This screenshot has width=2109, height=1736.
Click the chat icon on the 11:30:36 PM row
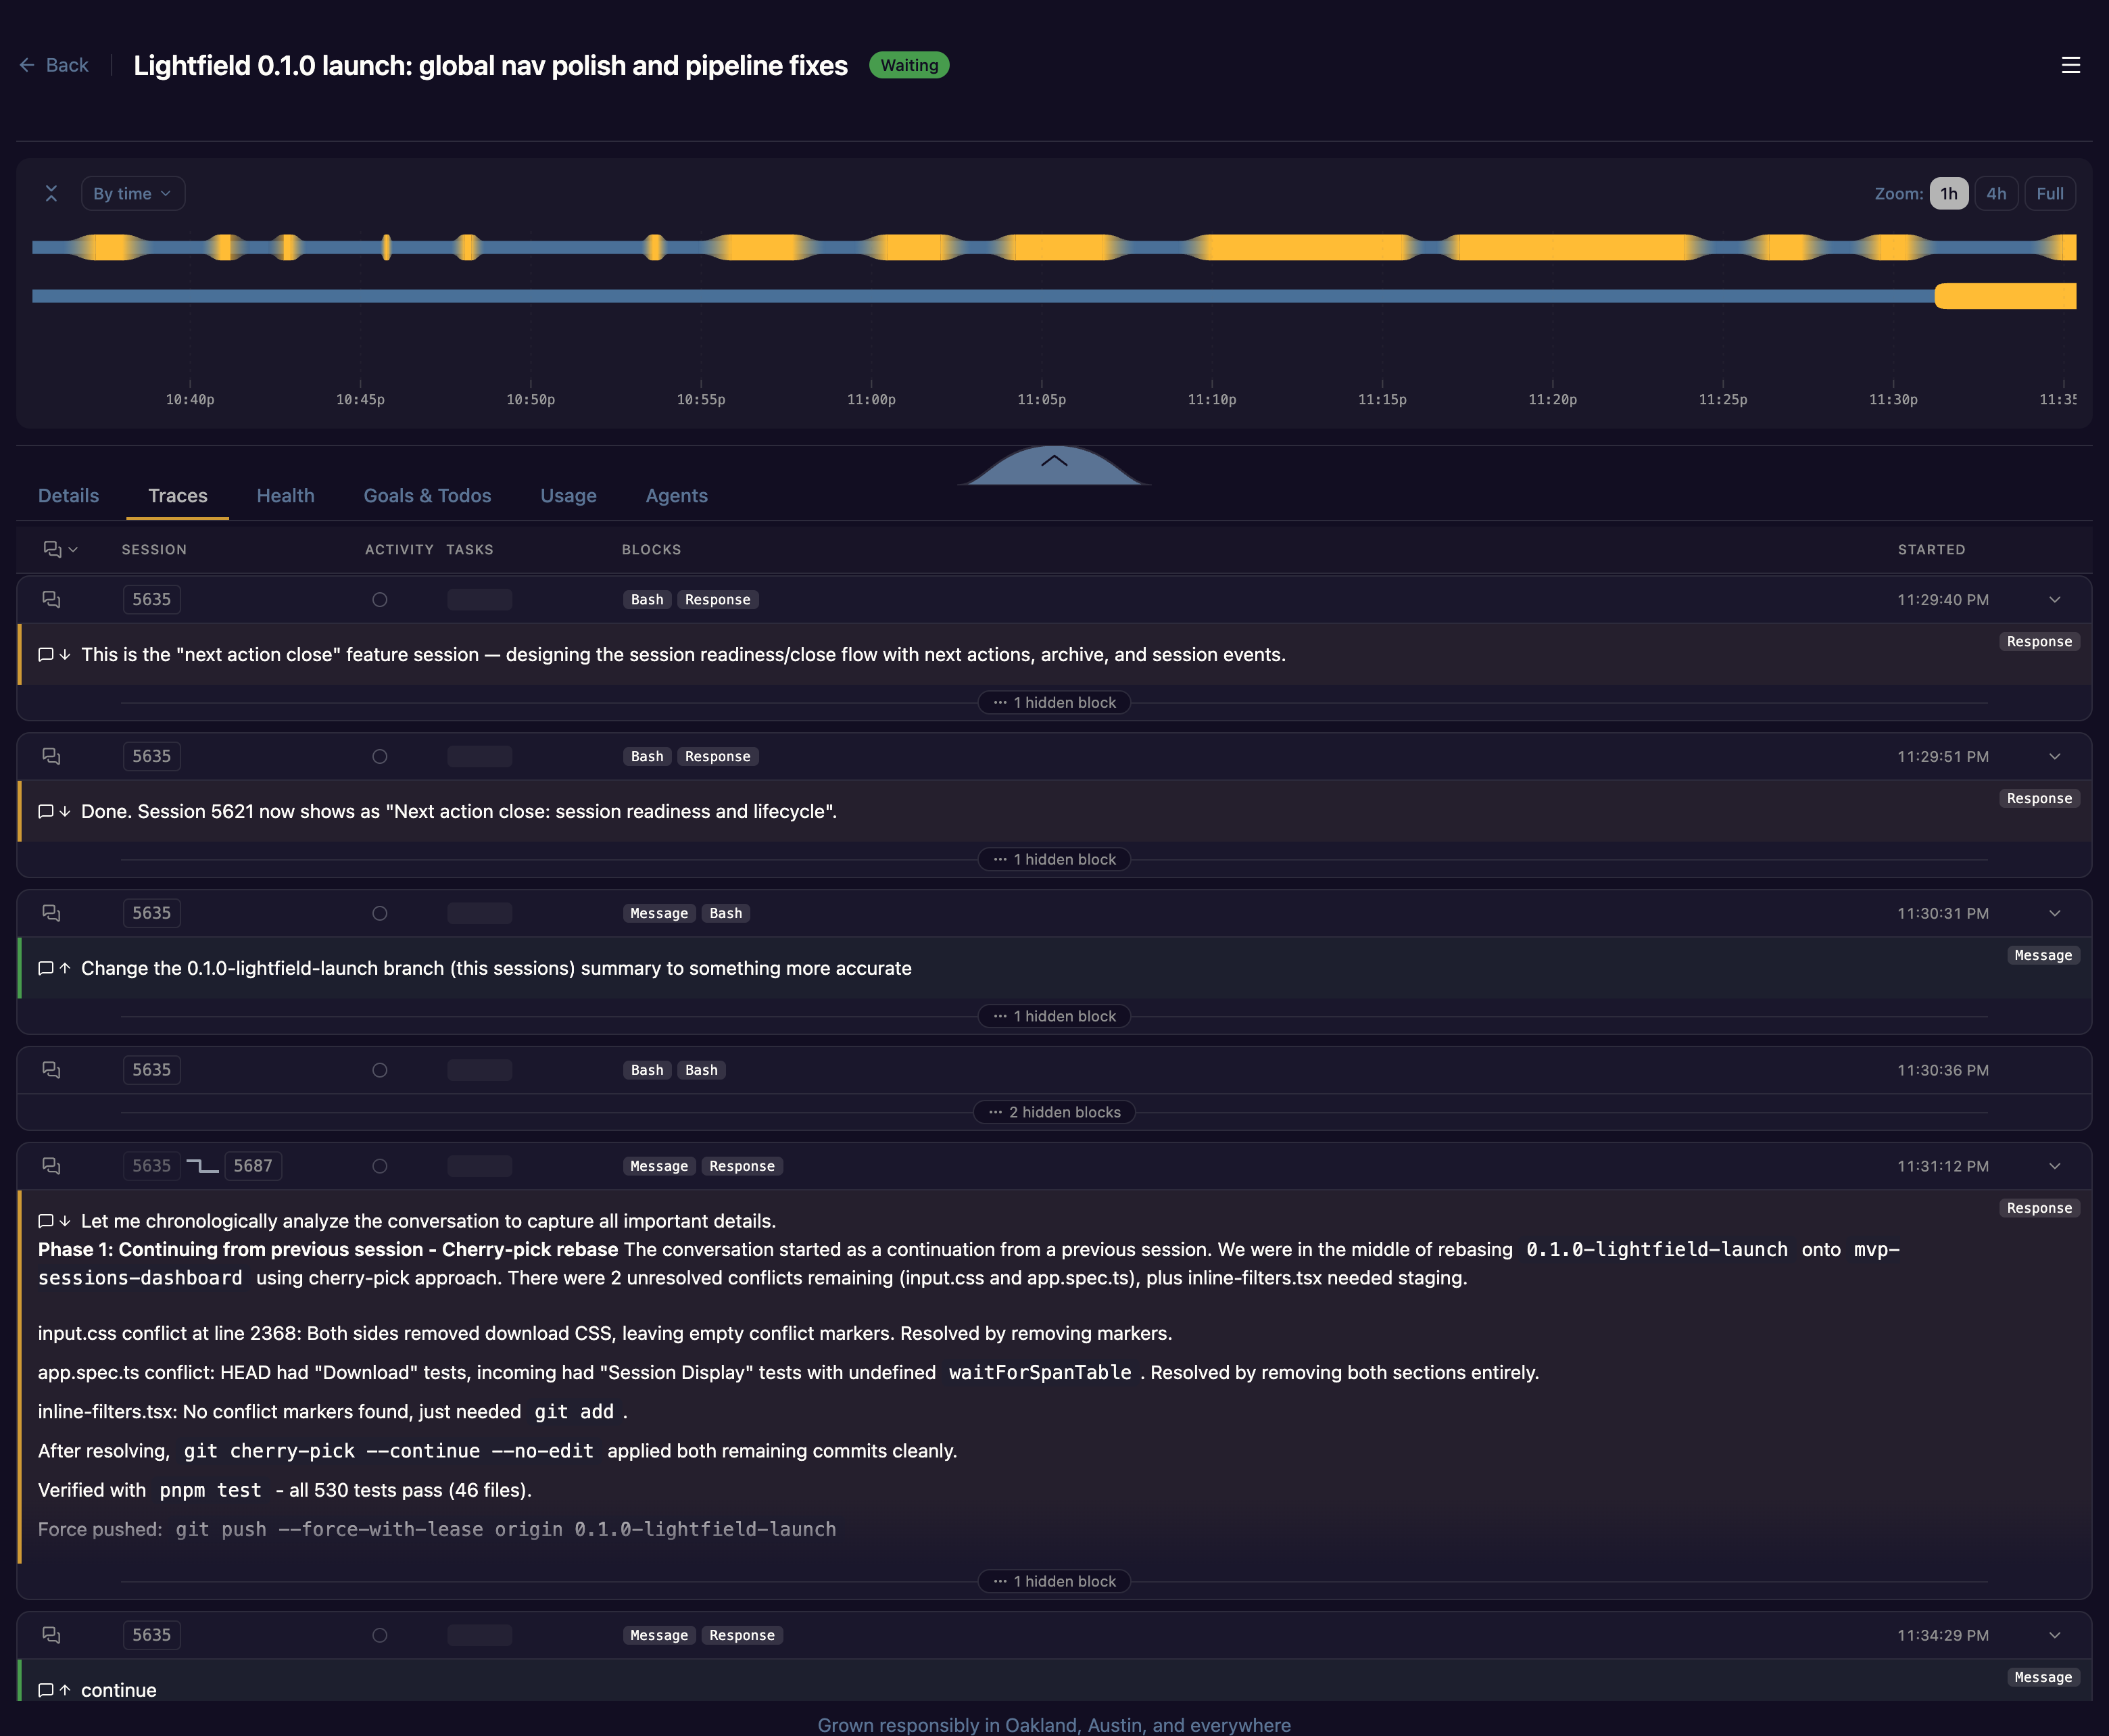(x=52, y=1069)
